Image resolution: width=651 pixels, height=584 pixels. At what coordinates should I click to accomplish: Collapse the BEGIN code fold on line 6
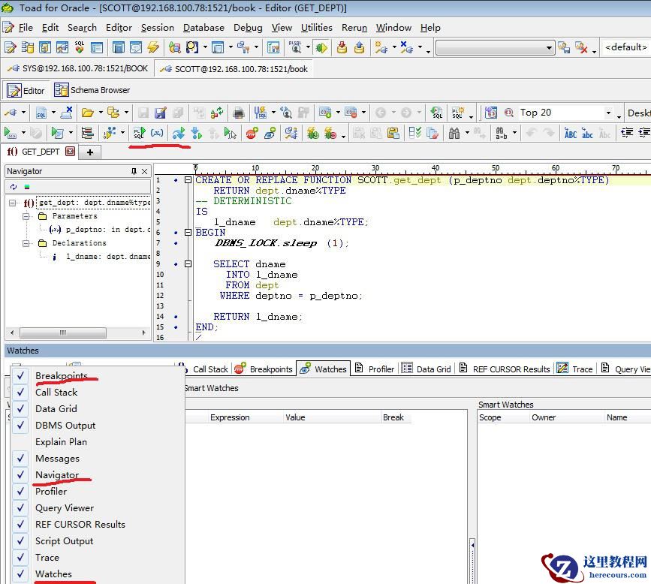pyautogui.click(x=188, y=233)
